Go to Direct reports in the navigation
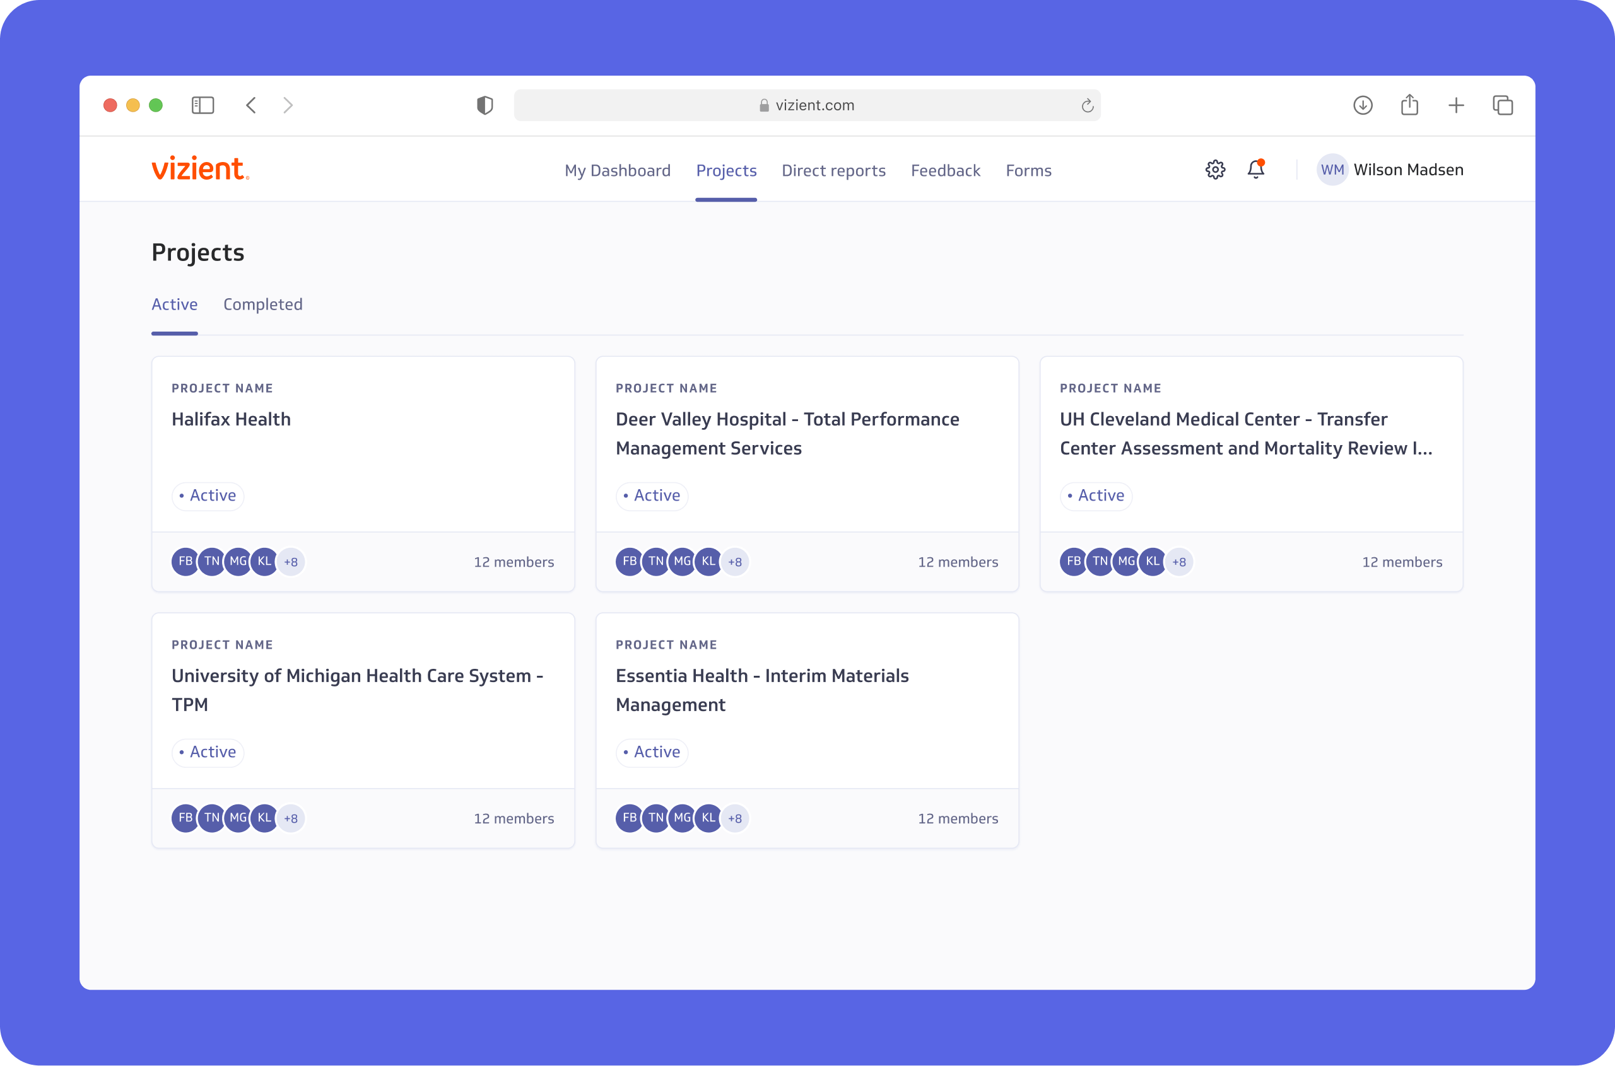The image size is (1615, 1066). pos(833,171)
